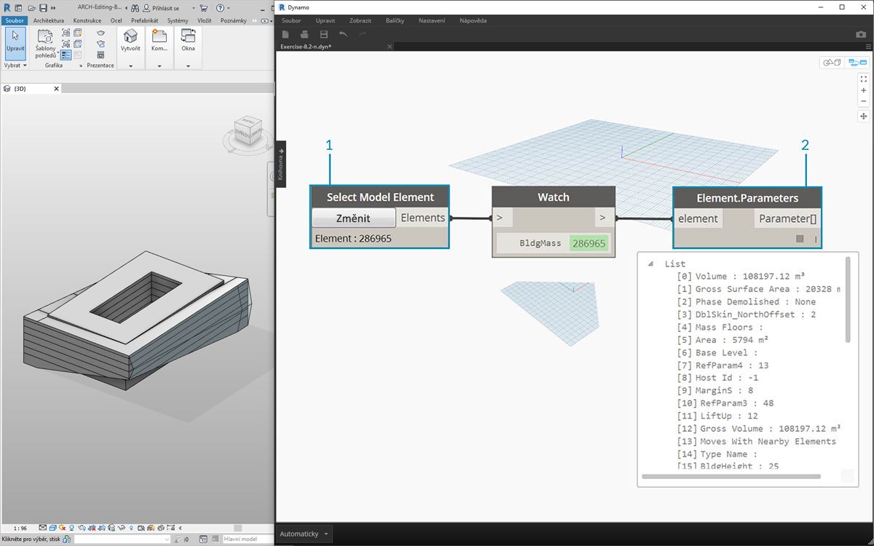Switch to the 3D geometry preview navigation
Viewport: 874px width, 546px height.
point(832,63)
